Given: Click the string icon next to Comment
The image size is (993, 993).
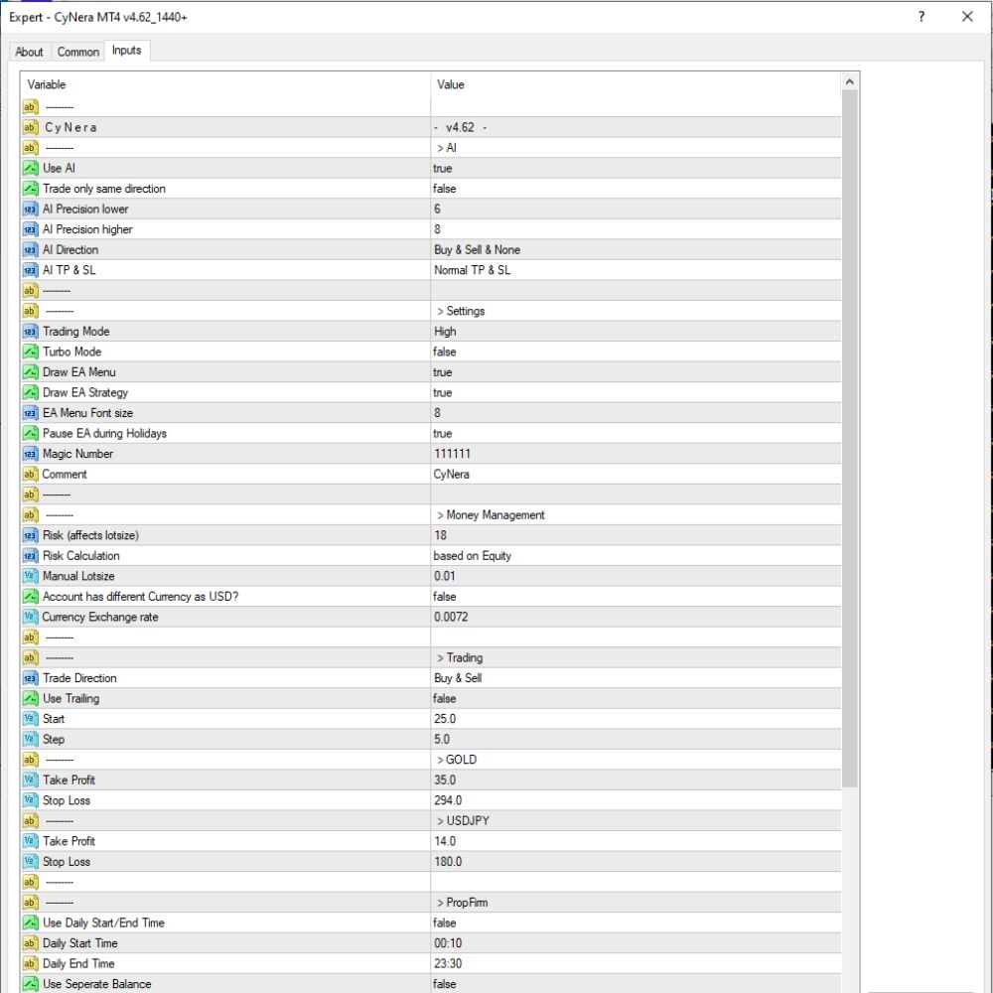Looking at the screenshot, I should pyautogui.click(x=31, y=475).
